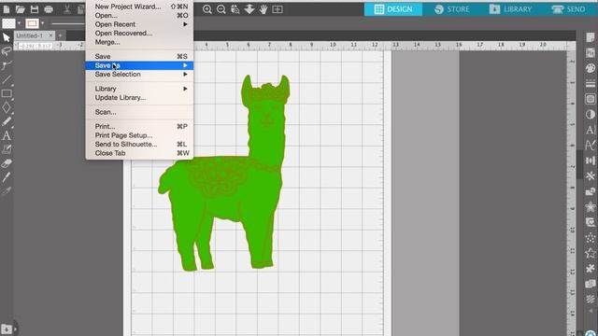Select the Line drawing tool
This screenshot has height=336, width=598.
coord(7,79)
